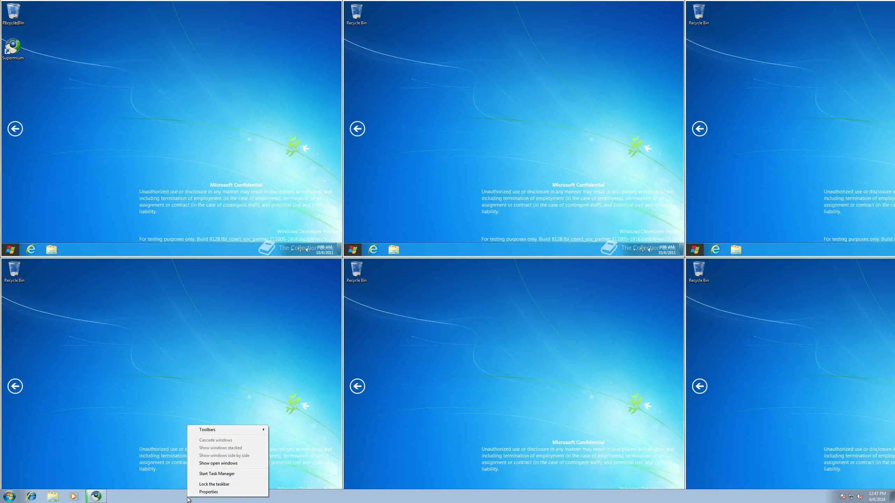Open taskbar Properties from context menu
The image size is (895, 503).
[208, 491]
